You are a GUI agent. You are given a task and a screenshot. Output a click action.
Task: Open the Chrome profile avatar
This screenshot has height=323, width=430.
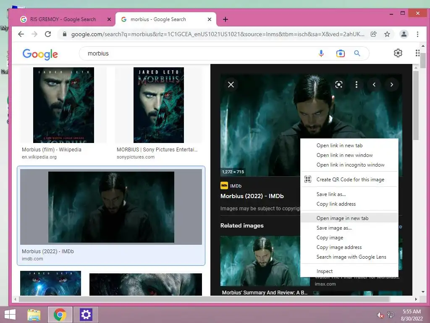point(404,34)
